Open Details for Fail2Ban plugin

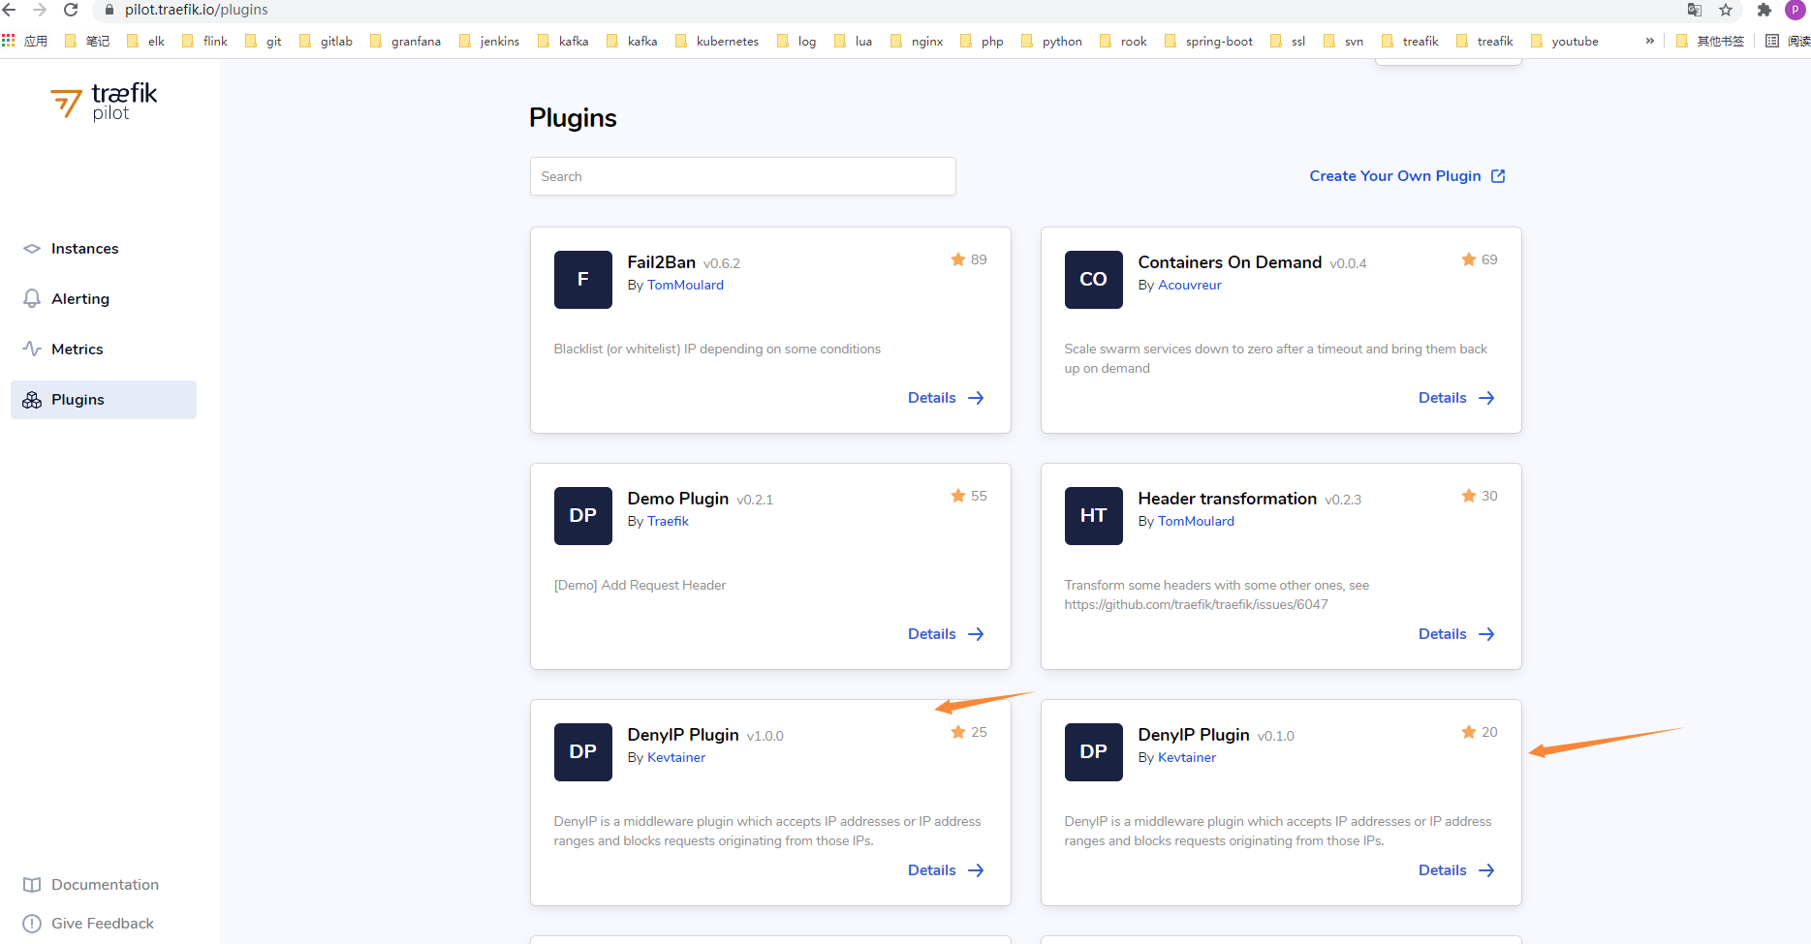point(946,398)
